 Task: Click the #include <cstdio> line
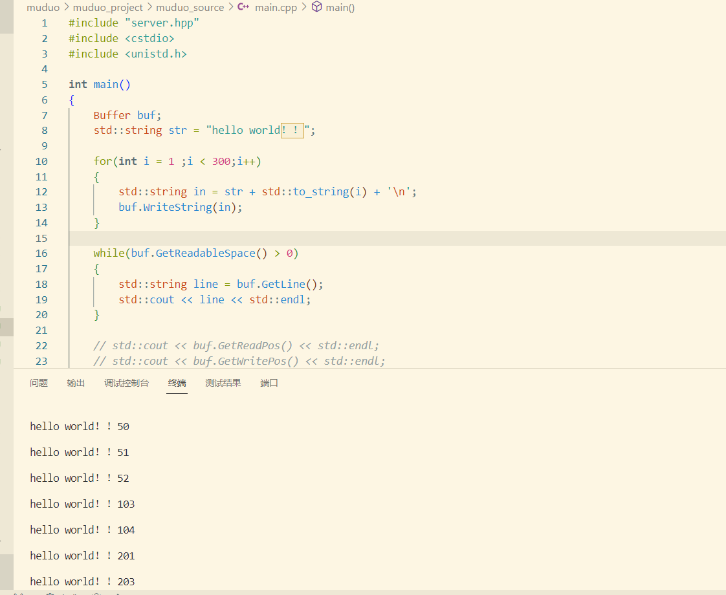pyautogui.click(x=121, y=38)
